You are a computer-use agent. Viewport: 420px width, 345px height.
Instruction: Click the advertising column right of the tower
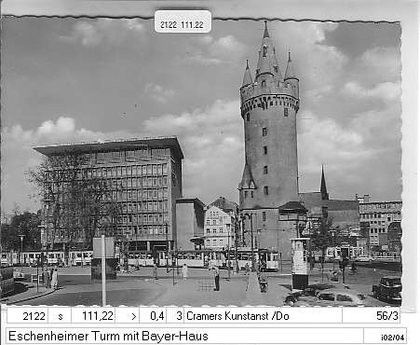[300, 263]
